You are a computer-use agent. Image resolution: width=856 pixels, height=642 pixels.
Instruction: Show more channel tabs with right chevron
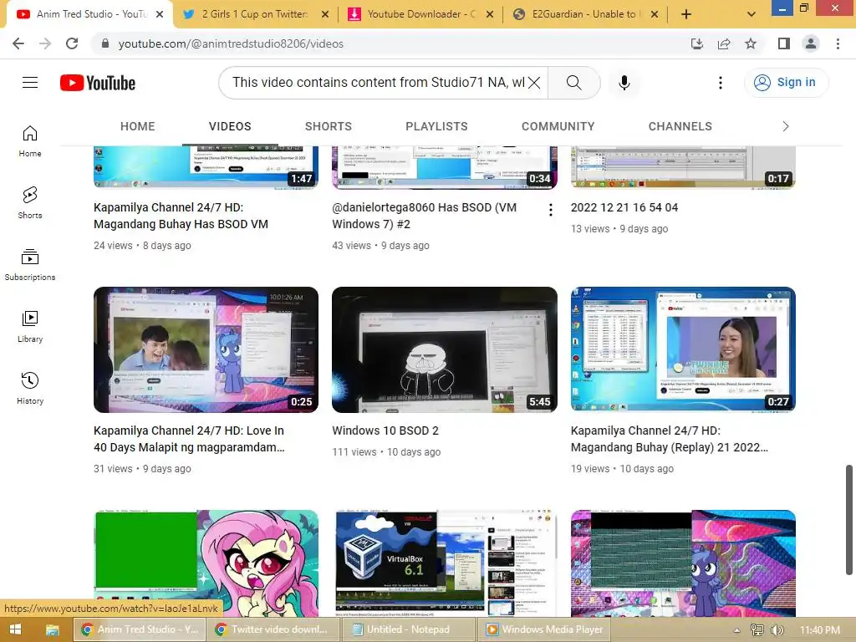(786, 127)
